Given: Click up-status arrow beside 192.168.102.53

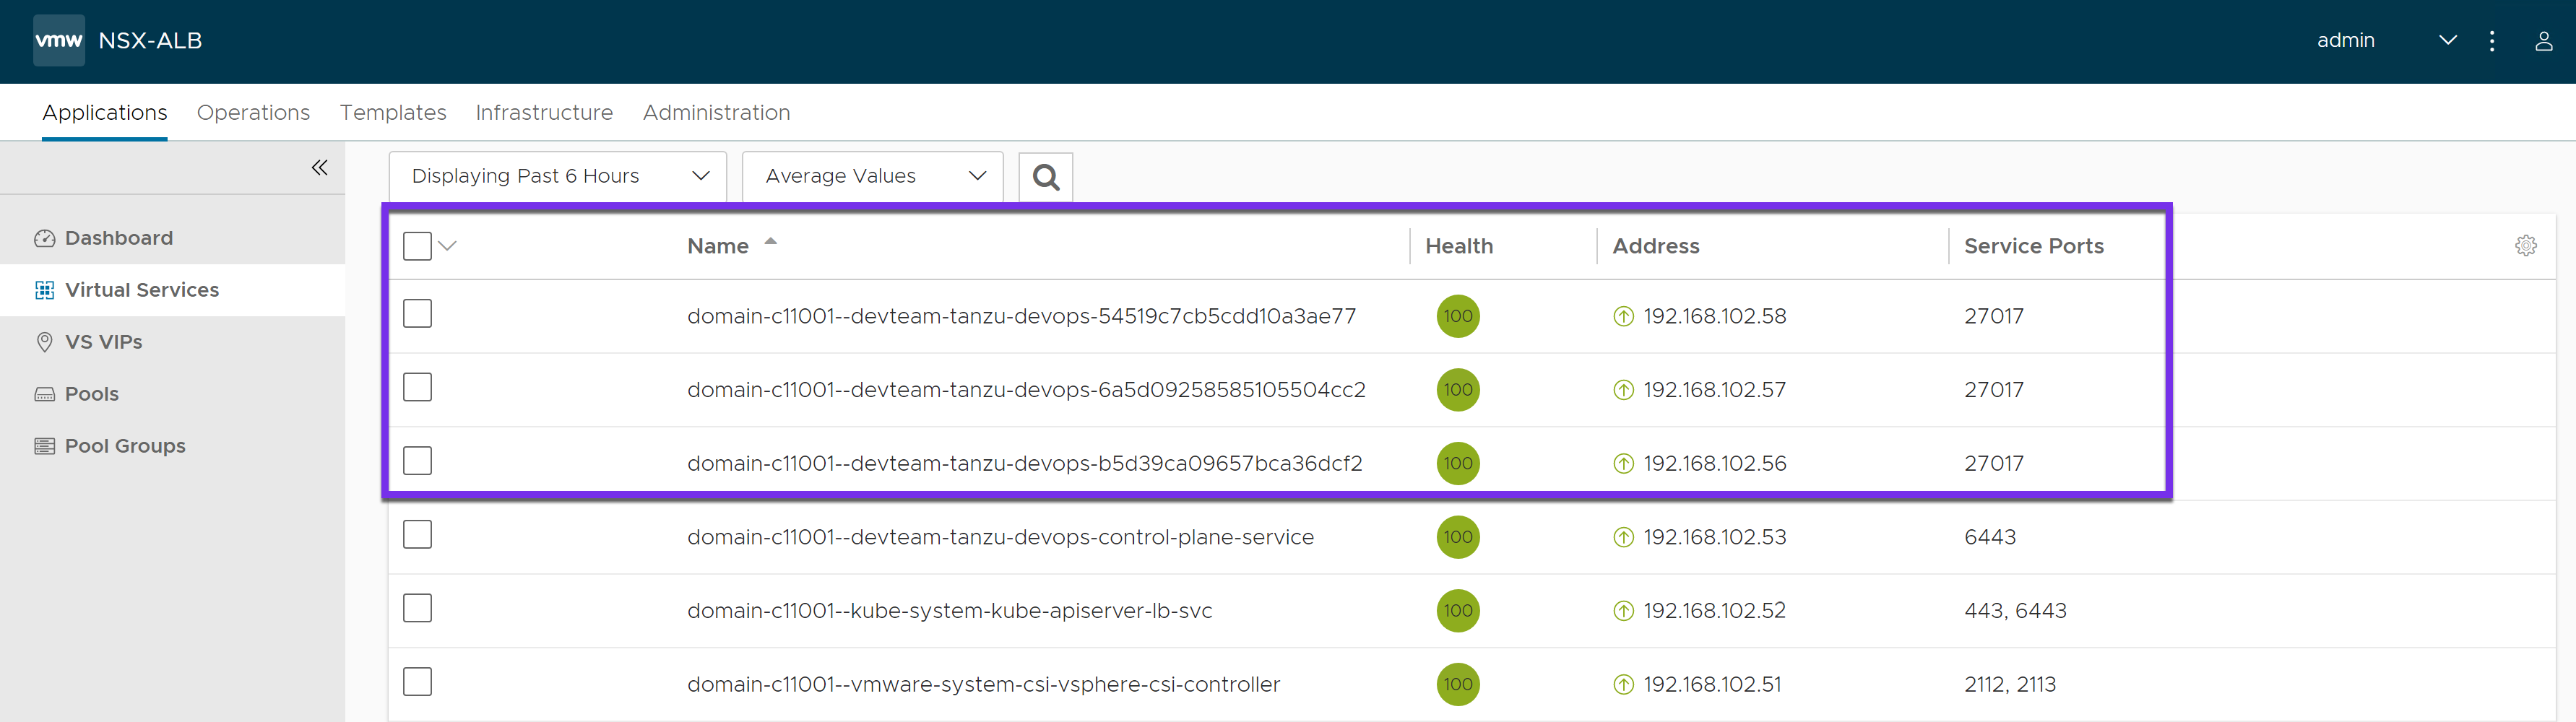Looking at the screenshot, I should (1623, 538).
